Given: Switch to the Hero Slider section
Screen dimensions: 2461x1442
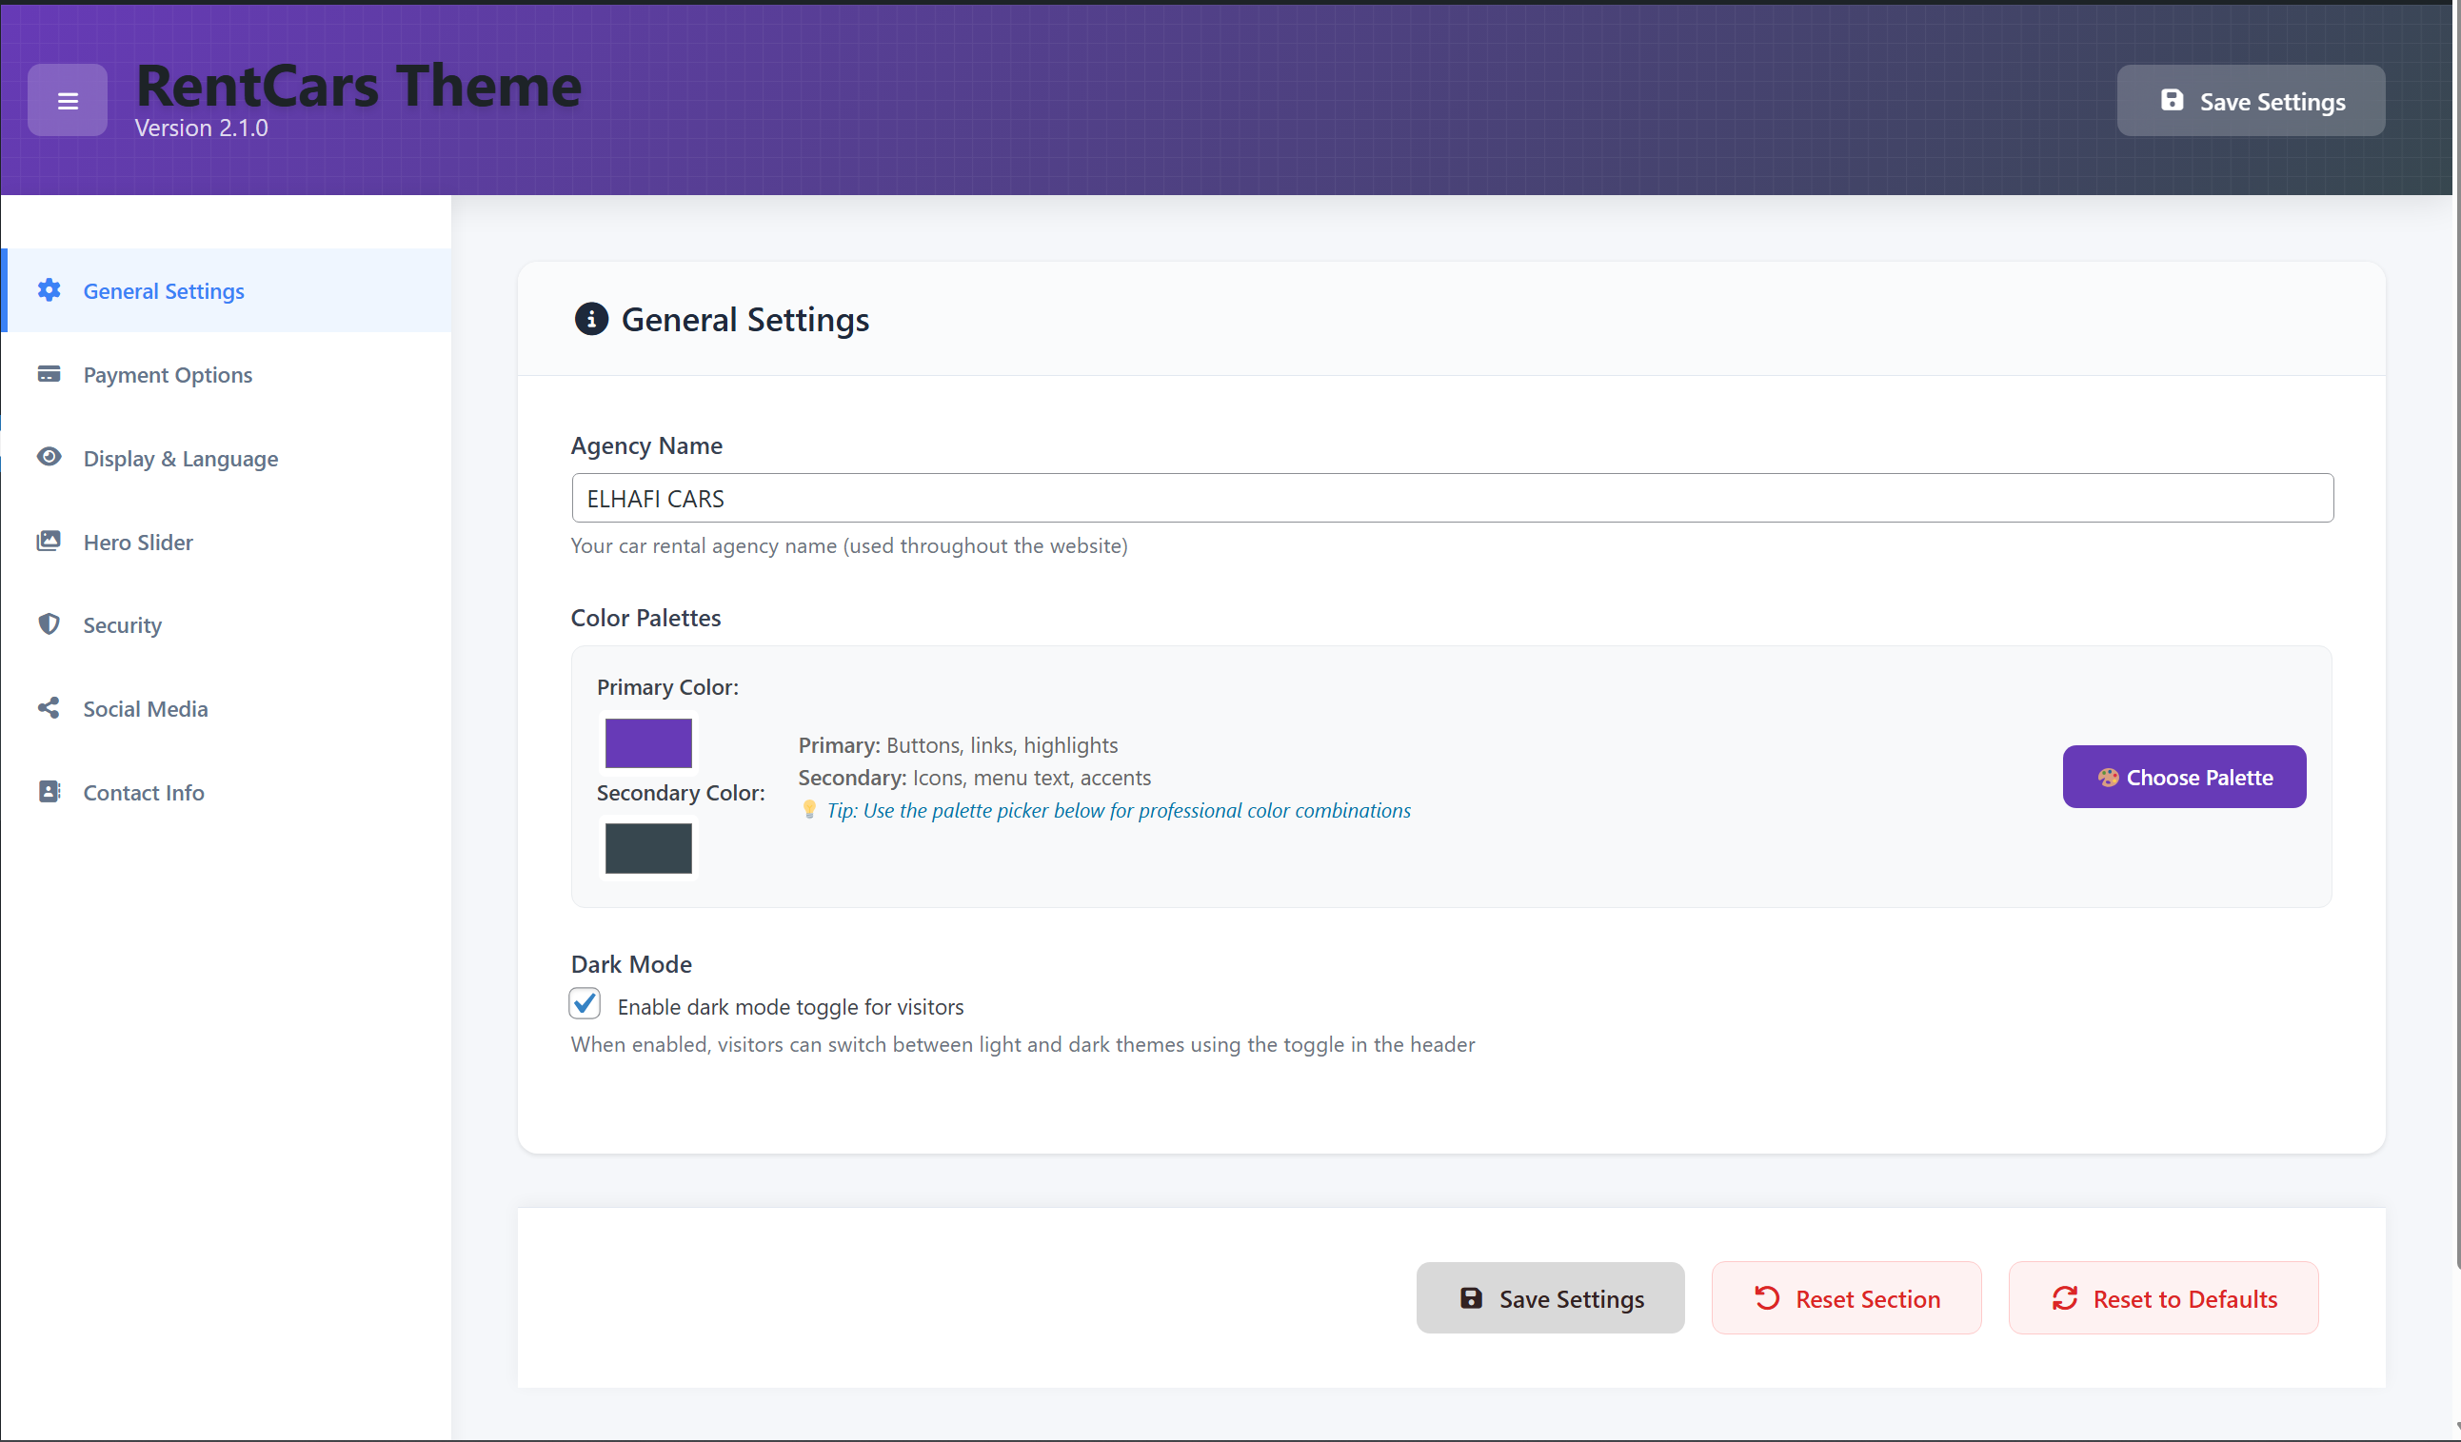Looking at the screenshot, I should click(x=138, y=543).
